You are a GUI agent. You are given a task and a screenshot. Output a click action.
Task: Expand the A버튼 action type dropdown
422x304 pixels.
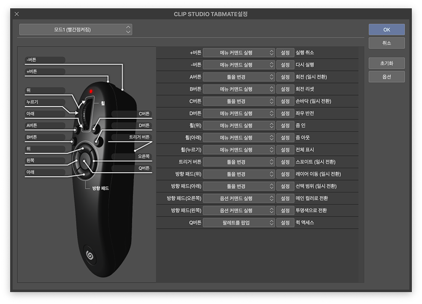coord(239,77)
